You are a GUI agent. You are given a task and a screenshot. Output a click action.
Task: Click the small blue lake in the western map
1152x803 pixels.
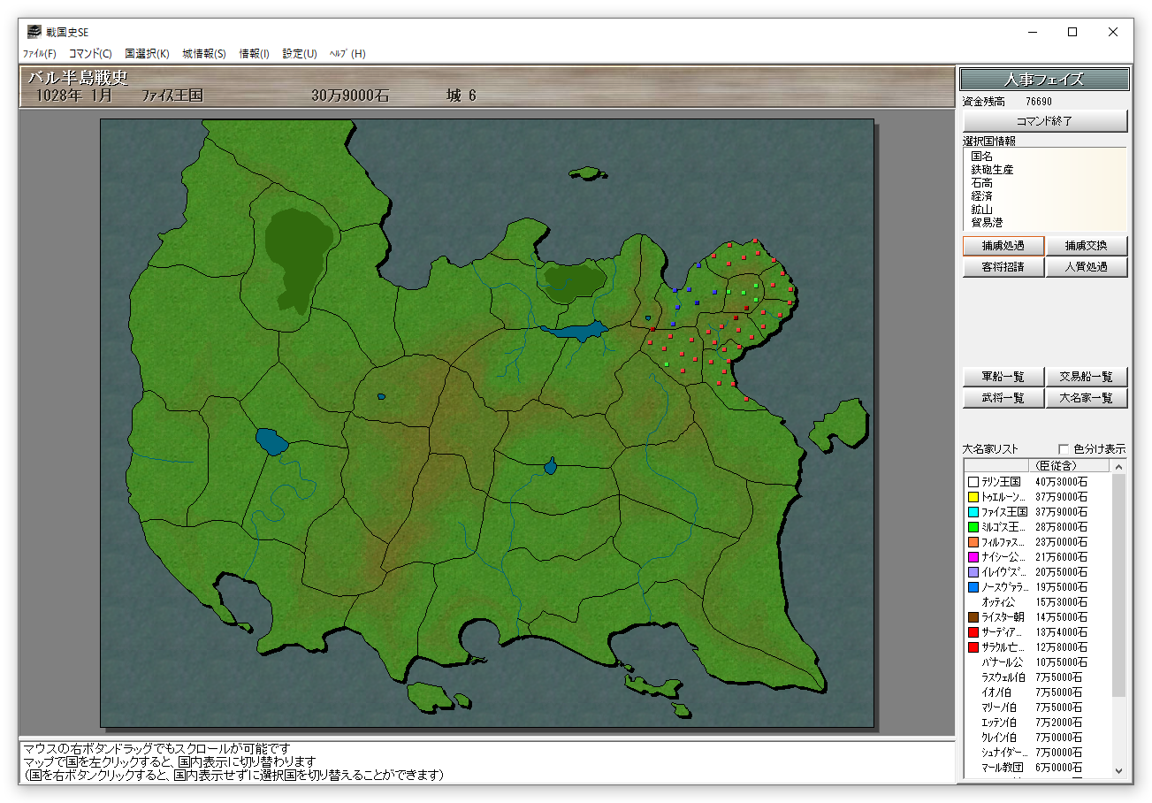(x=271, y=440)
